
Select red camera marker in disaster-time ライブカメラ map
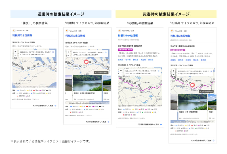point(193,85)
